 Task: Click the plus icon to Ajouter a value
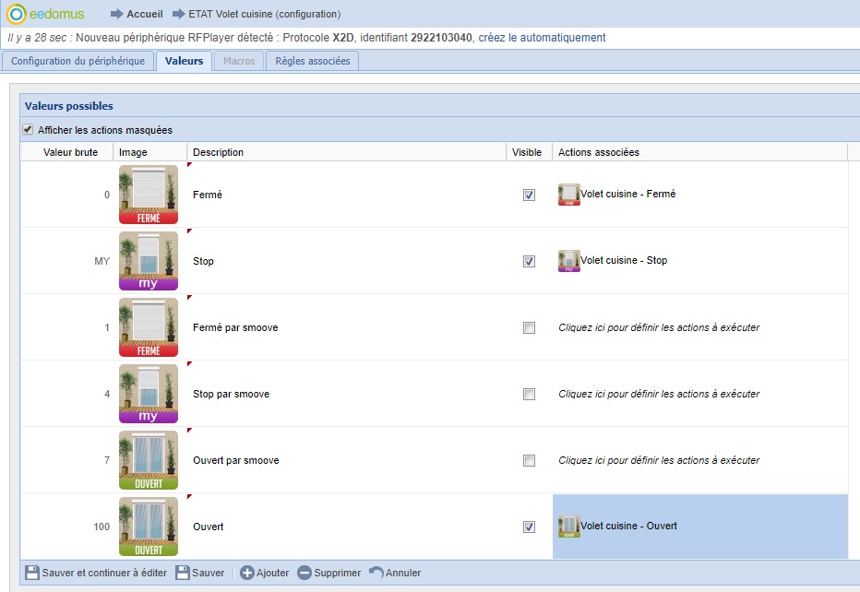[247, 573]
